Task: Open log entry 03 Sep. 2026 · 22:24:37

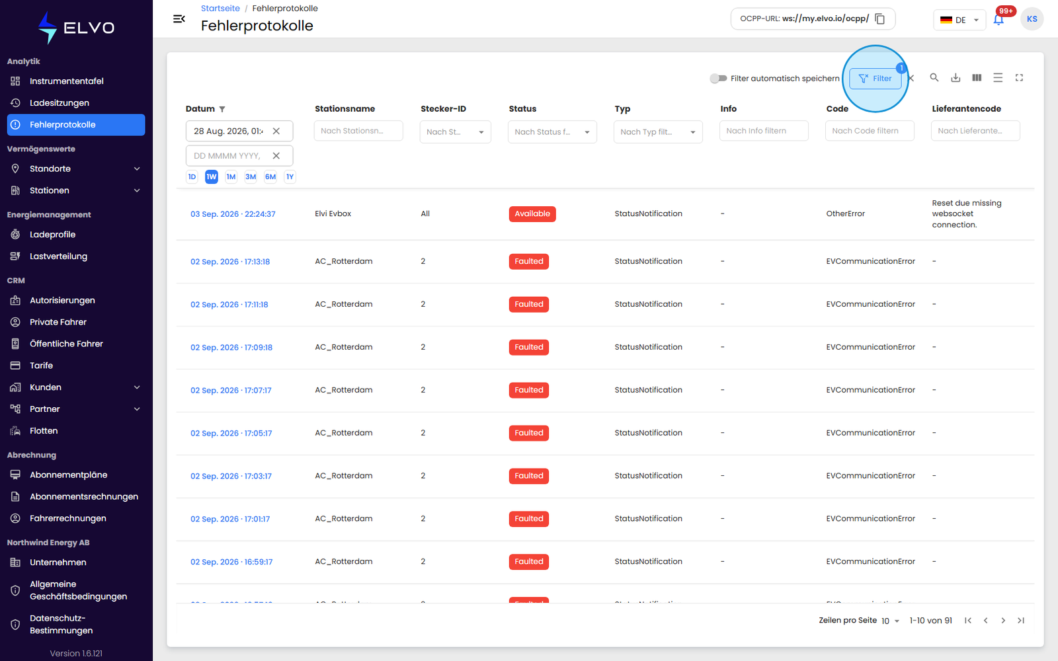Action: pos(233,214)
